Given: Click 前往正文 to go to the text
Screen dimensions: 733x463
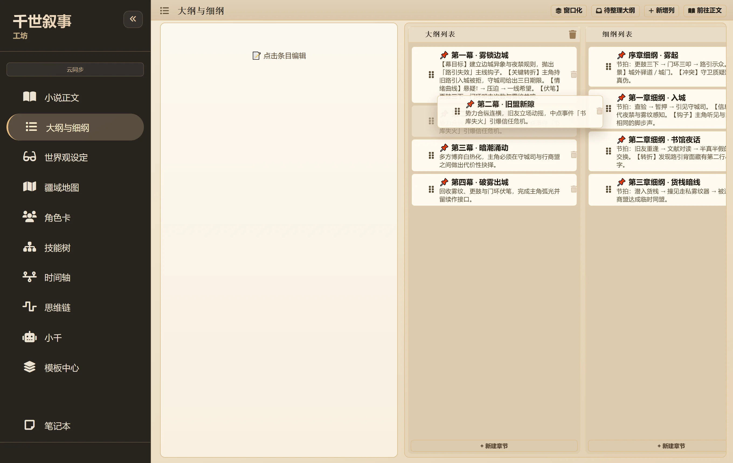Looking at the screenshot, I should point(705,11).
